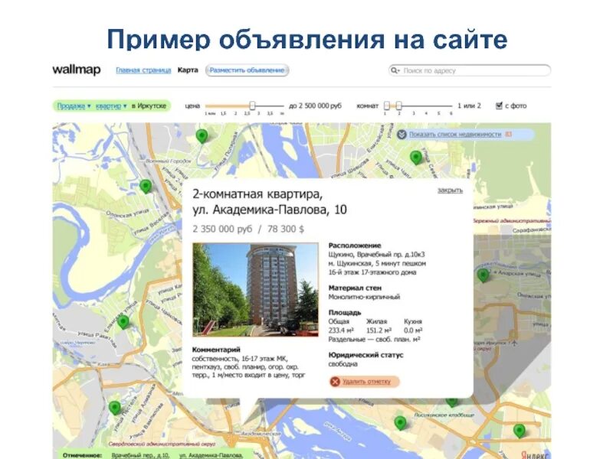
Task: Click the map pin near Олонская улица
Action: pyautogui.click(x=146, y=186)
